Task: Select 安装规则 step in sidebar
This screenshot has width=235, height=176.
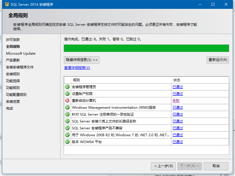Action: coord(13,74)
